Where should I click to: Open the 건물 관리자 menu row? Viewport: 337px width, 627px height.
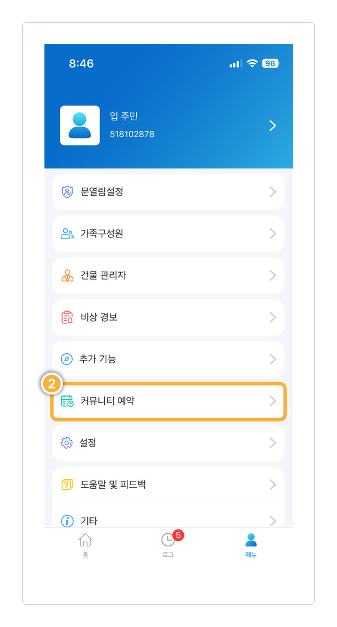[168, 275]
